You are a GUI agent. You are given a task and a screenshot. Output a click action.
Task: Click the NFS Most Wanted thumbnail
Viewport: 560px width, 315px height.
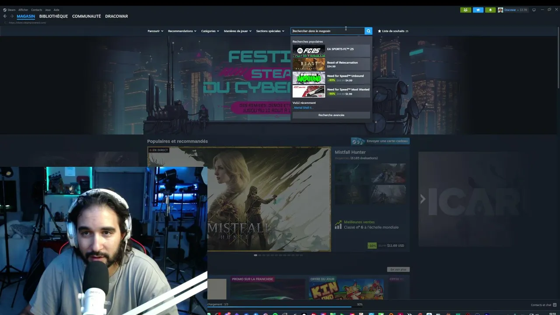click(309, 91)
